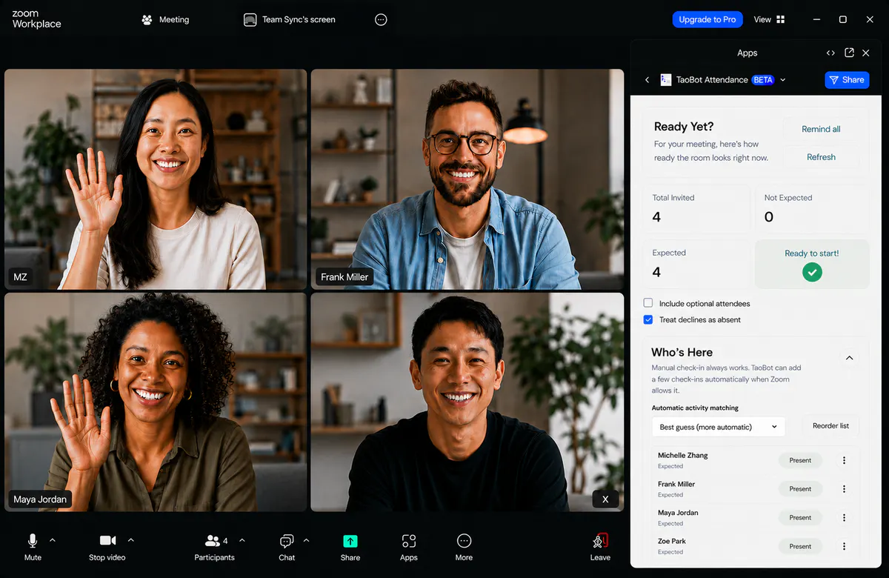
Task: Click Remind all
Action: pos(821,129)
